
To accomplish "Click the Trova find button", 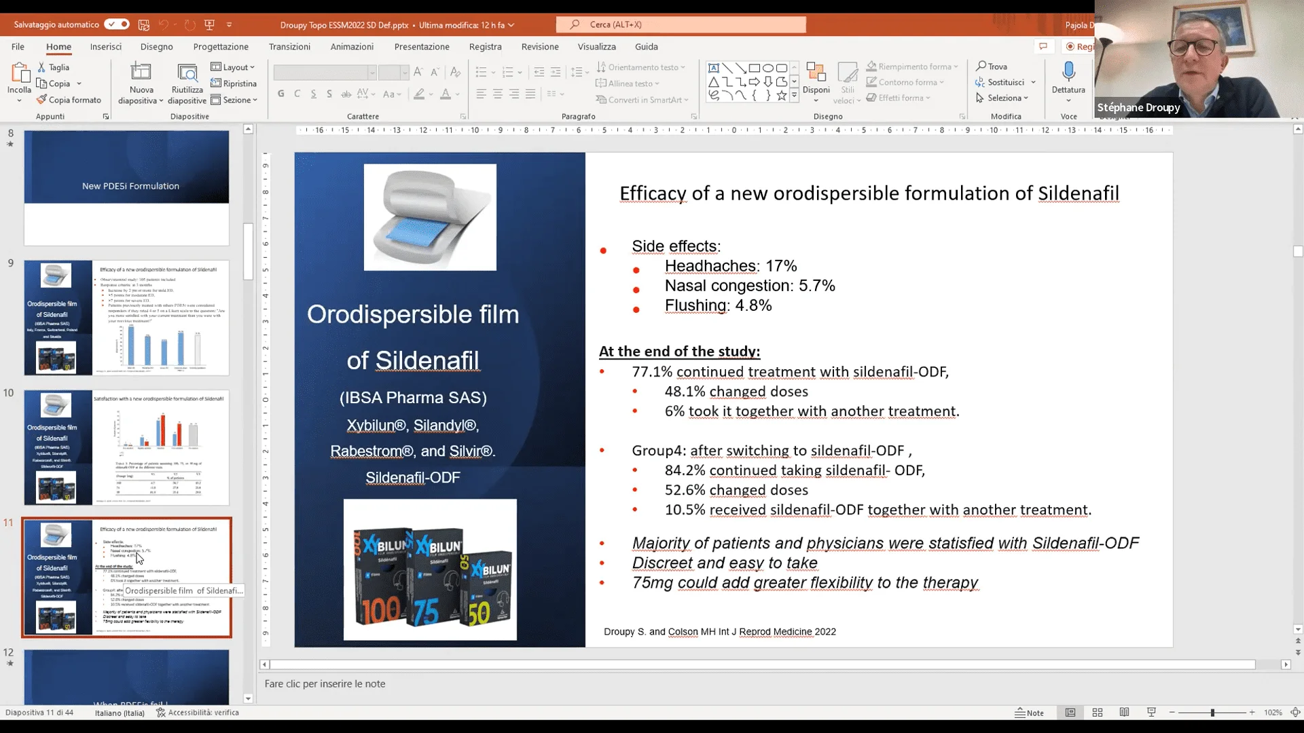I will point(992,67).
